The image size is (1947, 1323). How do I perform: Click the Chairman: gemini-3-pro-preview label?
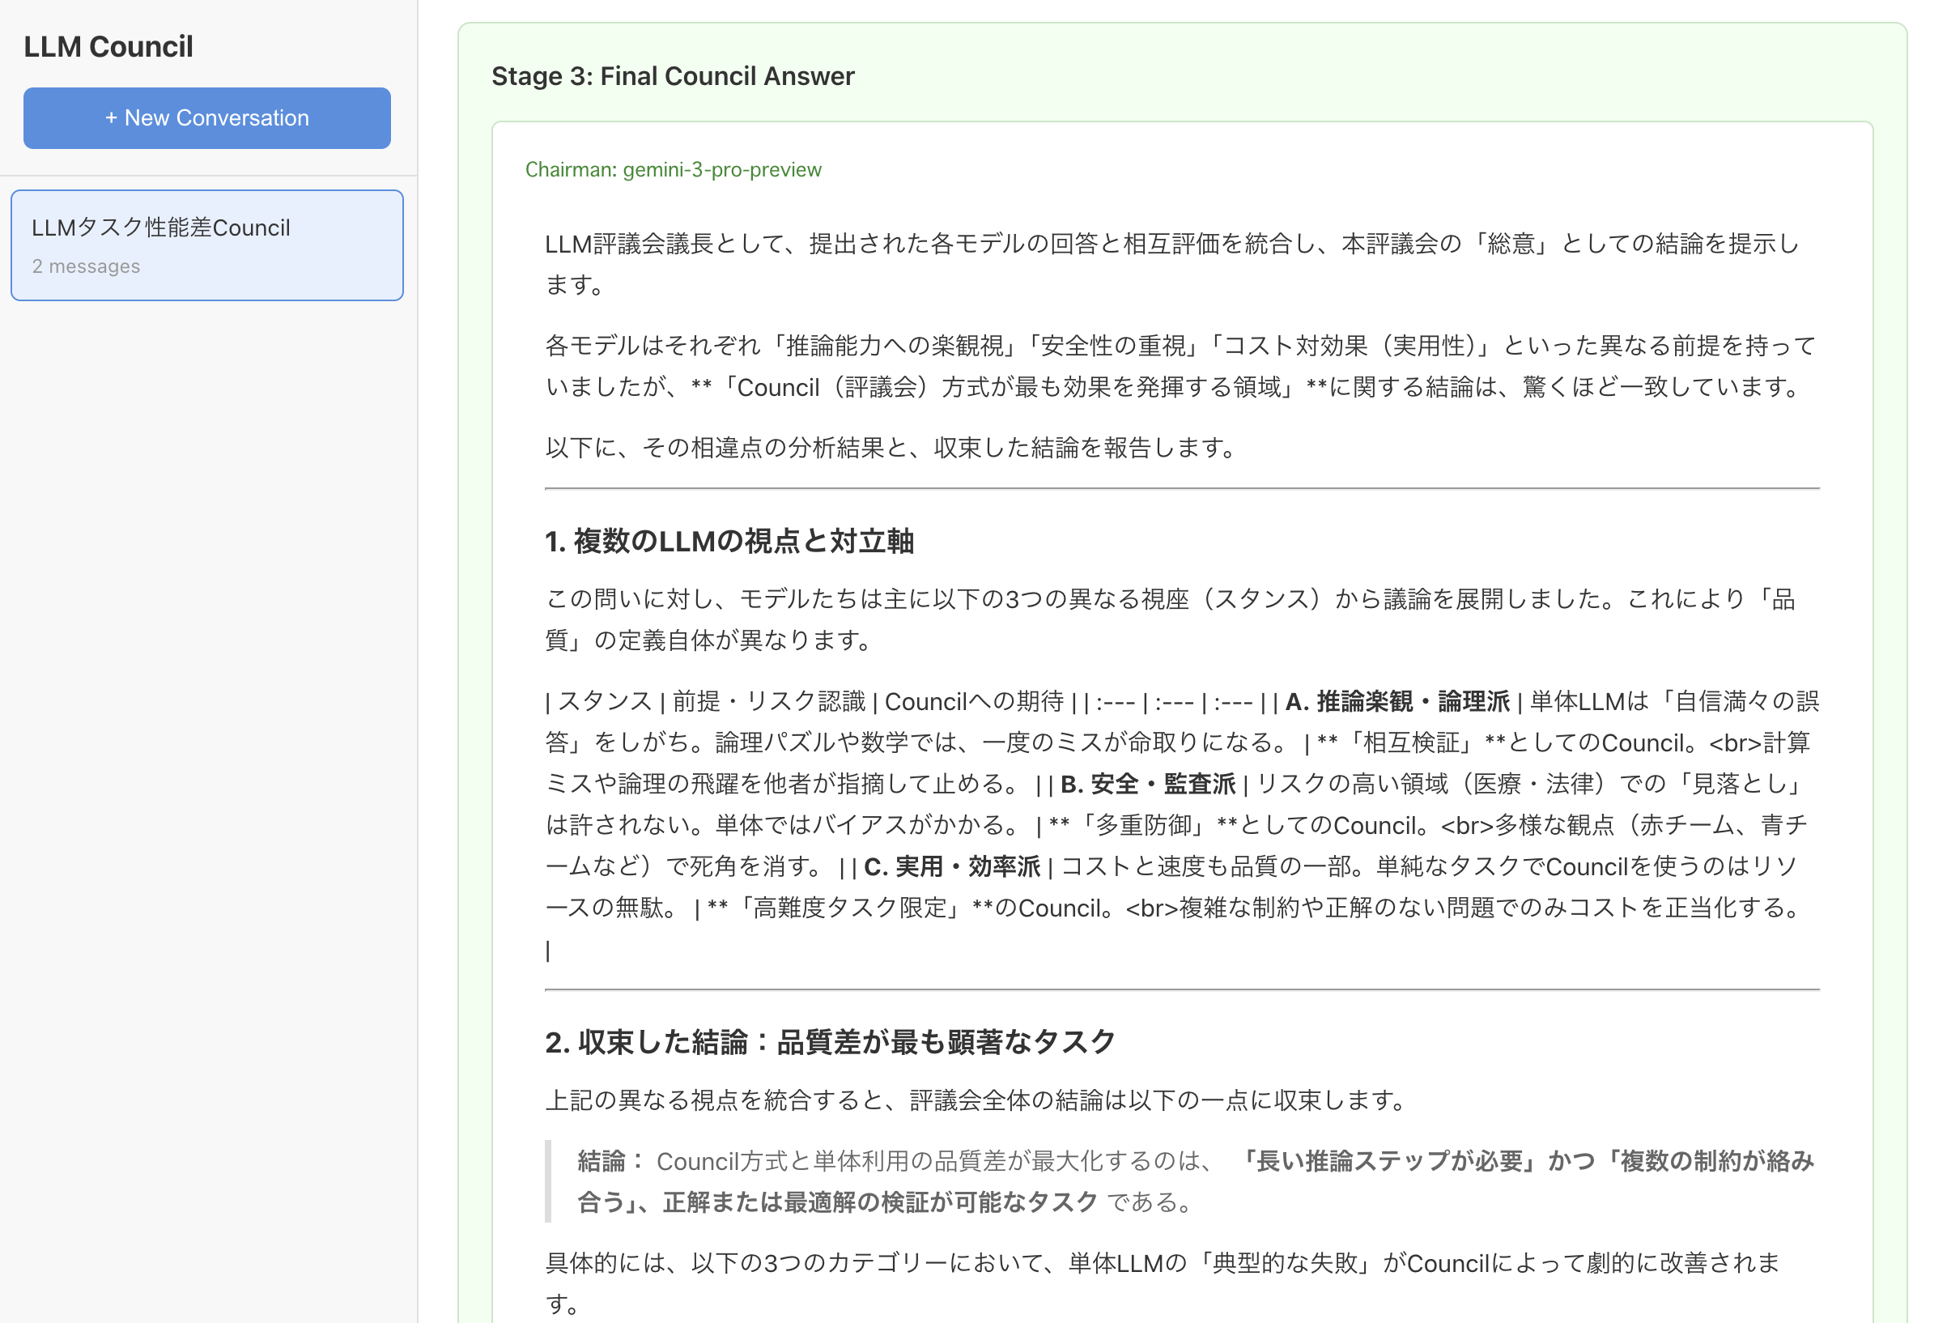click(x=673, y=170)
